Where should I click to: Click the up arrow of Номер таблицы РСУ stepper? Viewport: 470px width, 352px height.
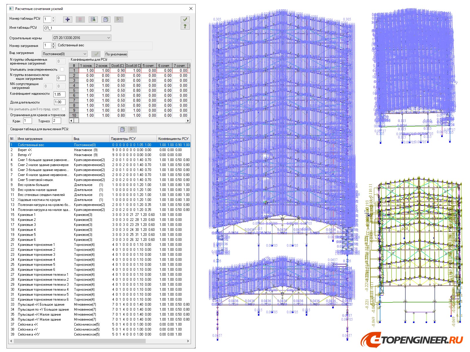click(53, 18)
